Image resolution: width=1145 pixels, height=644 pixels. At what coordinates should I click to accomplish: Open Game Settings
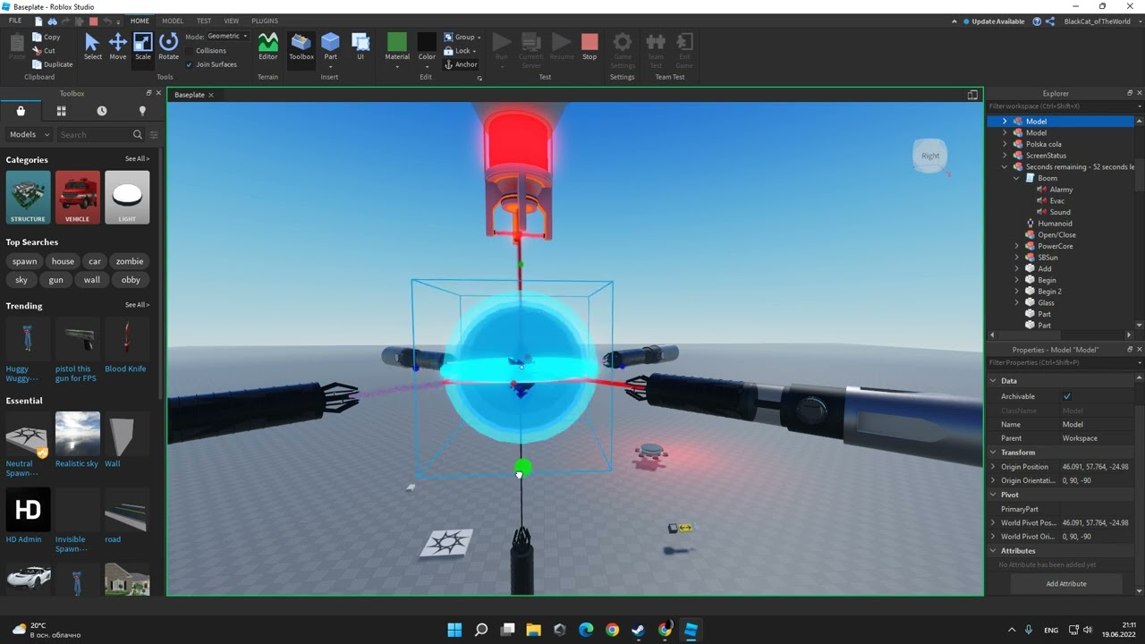pyautogui.click(x=623, y=49)
